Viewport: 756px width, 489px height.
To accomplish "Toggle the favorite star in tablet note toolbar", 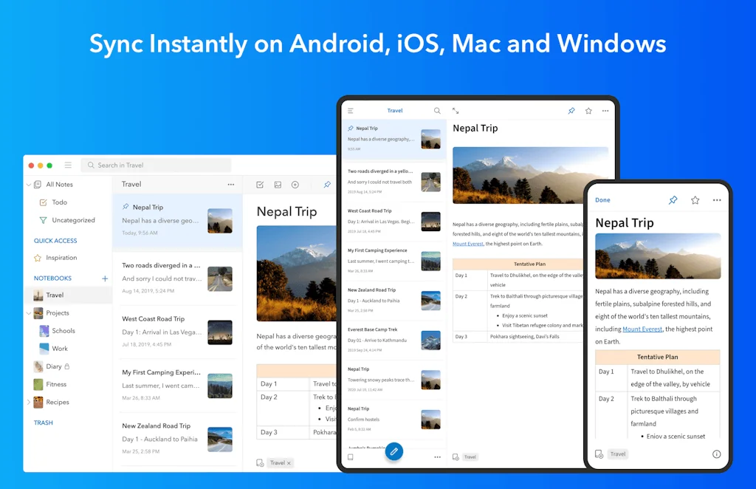I will tap(588, 111).
